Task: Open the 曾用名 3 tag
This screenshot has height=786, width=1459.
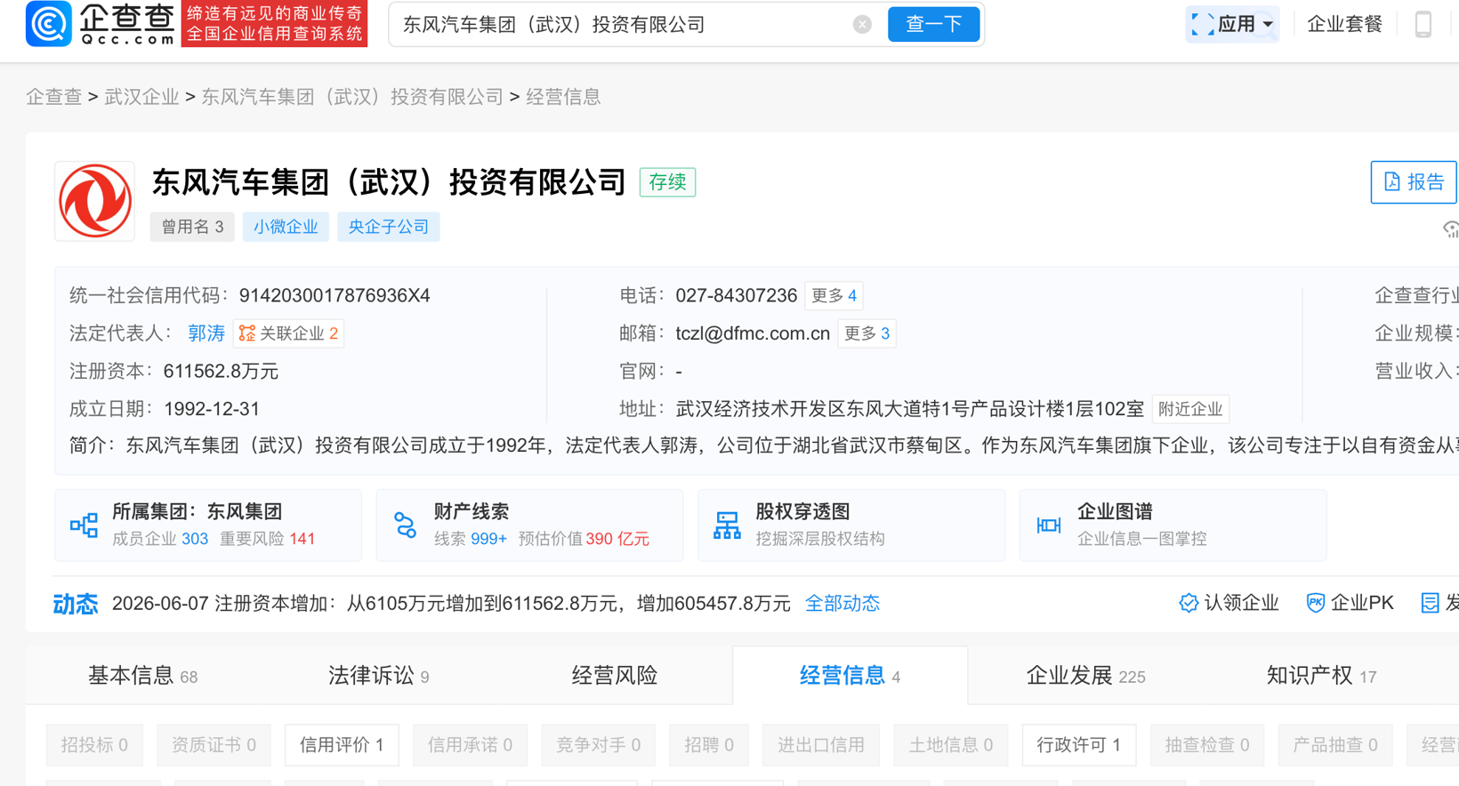Action: pyautogui.click(x=192, y=227)
